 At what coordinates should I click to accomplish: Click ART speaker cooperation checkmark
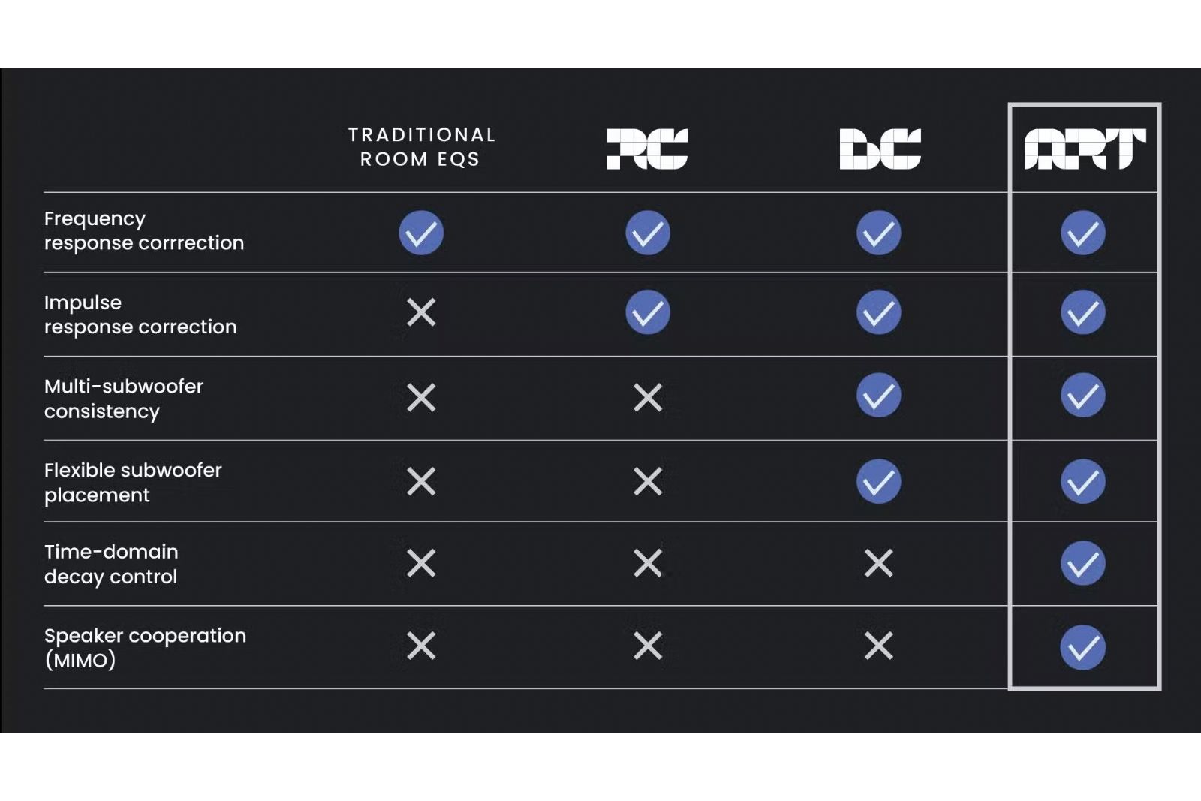point(1082,647)
